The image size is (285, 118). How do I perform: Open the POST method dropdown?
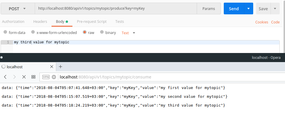pyautogui.click(x=17, y=9)
